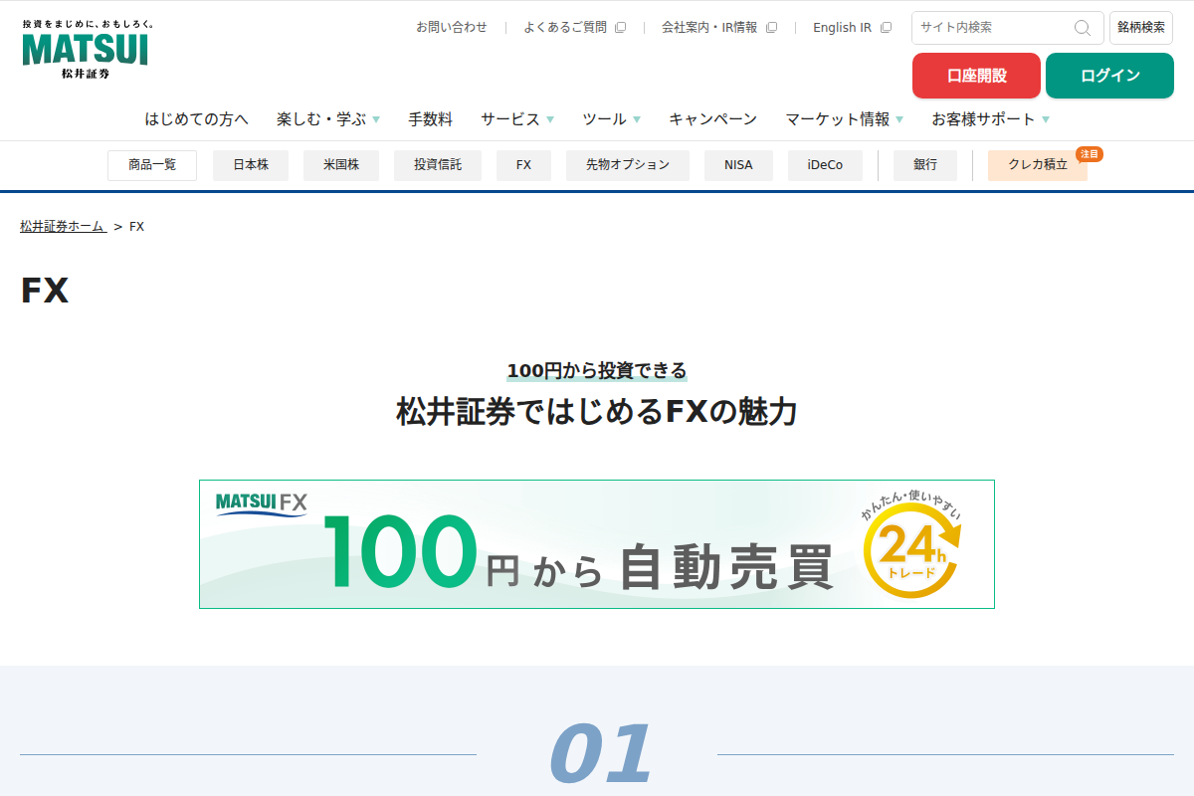Click external link icon next to English IR
Screen dimensions: 1194x796
click(885, 27)
